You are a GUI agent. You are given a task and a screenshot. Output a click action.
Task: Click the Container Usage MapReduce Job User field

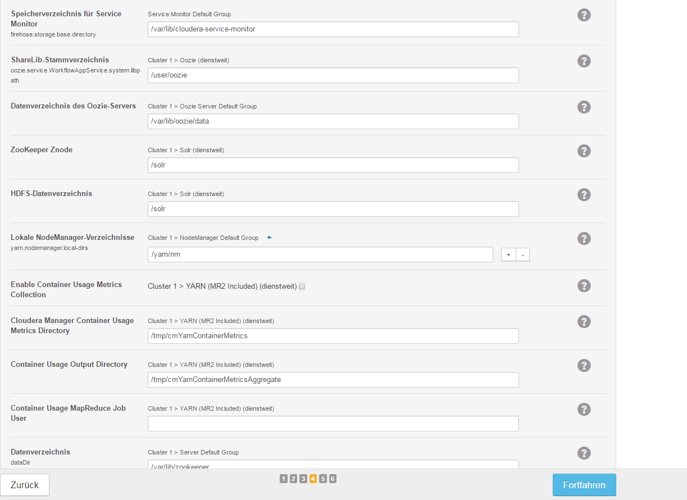pos(333,424)
